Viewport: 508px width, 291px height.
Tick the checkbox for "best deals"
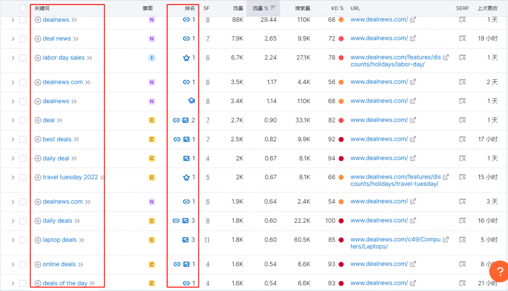click(x=23, y=139)
